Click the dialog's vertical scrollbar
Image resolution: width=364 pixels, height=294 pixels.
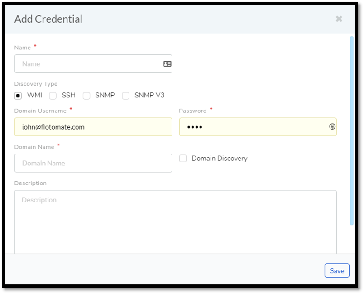pyautogui.click(x=352, y=131)
